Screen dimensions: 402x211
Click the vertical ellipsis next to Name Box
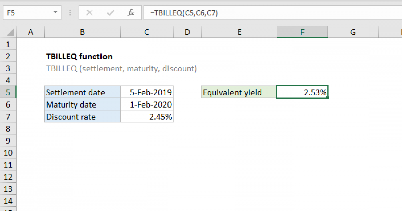(x=69, y=13)
